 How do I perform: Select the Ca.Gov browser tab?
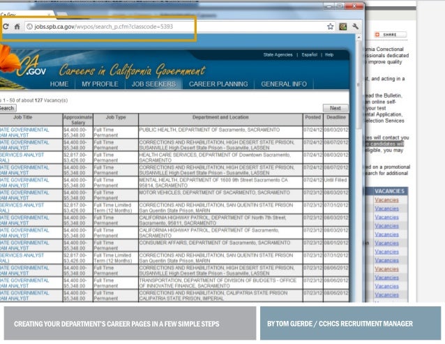(26, 14)
